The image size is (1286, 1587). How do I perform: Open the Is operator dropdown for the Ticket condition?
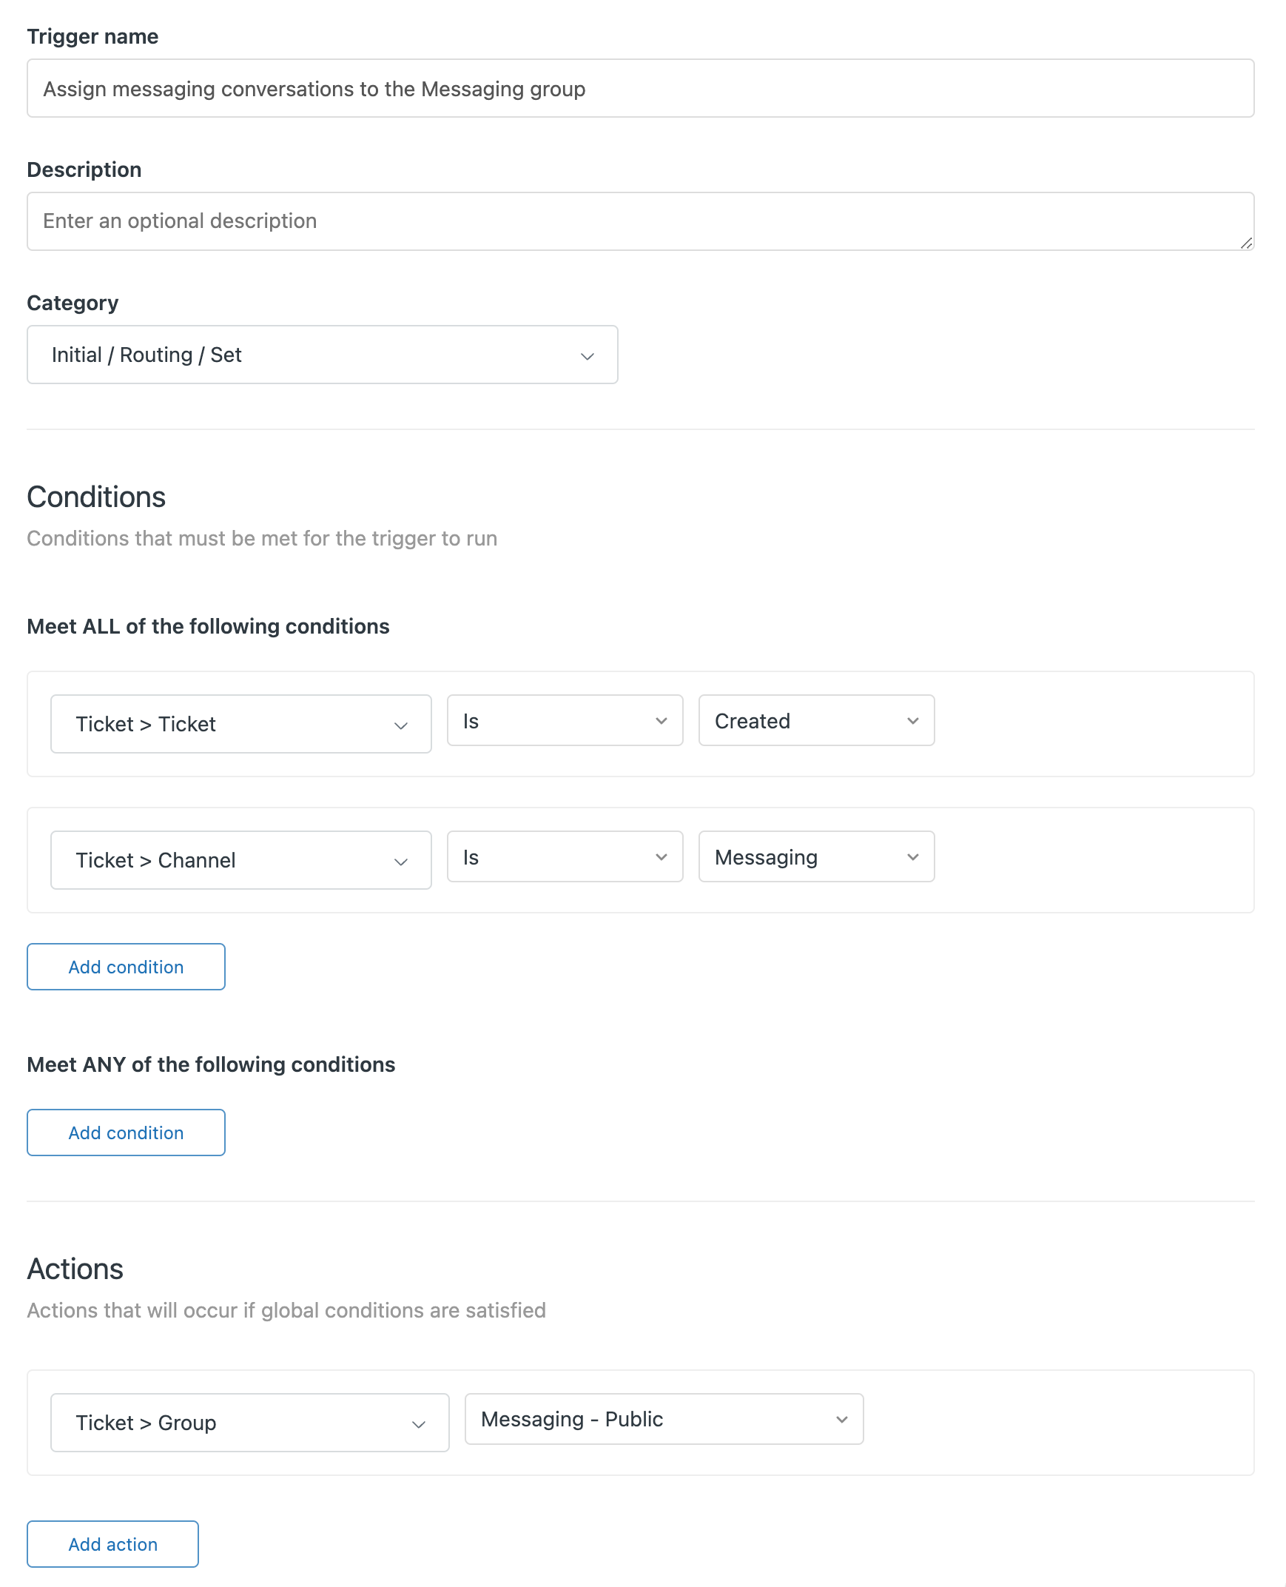564,721
